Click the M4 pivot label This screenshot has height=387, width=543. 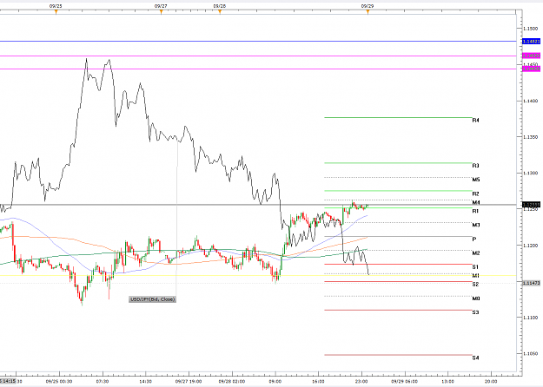[x=476, y=202]
